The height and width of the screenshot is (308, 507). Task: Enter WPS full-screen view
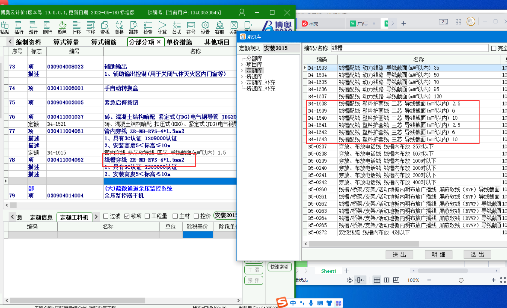click(503, 280)
